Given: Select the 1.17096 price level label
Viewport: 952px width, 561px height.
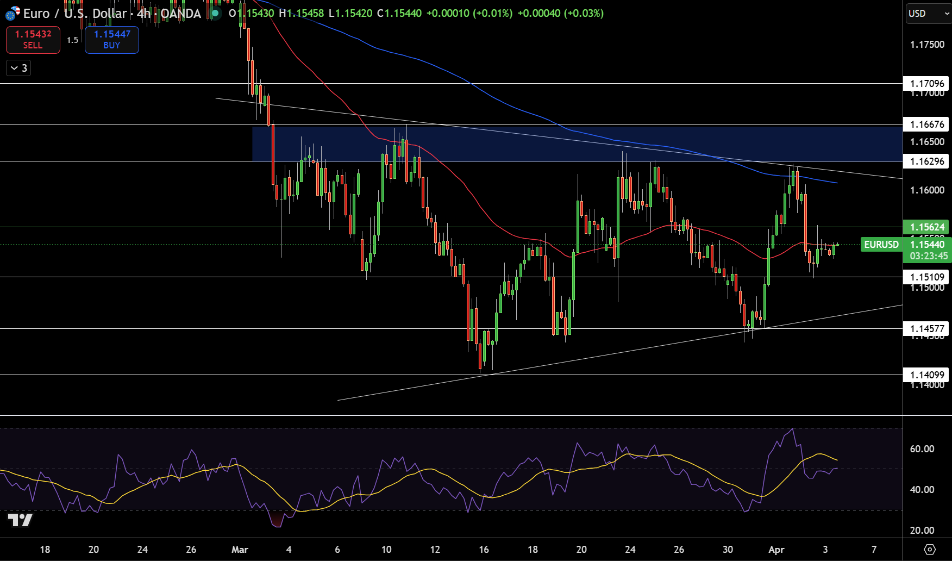Looking at the screenshot, I should (x=927, y=84).
